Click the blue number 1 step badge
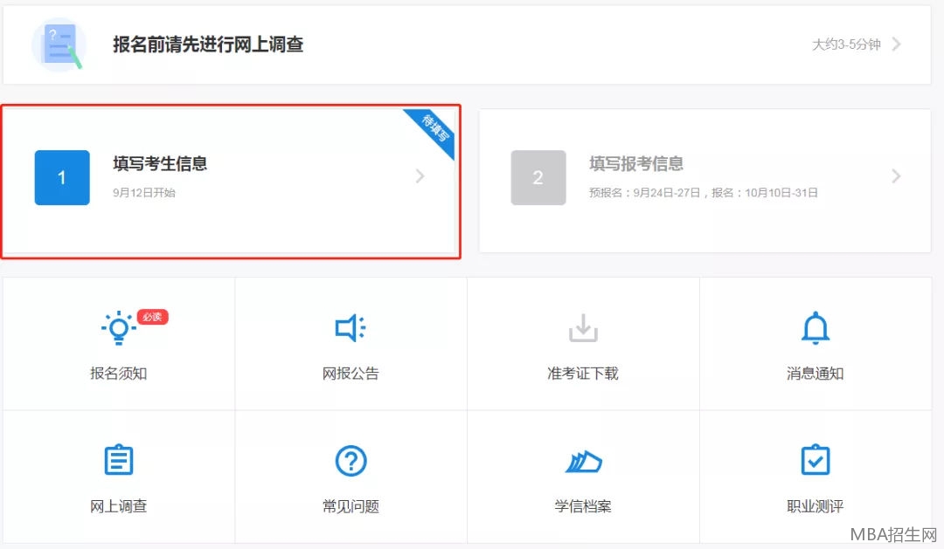This screenshot has height=549, width=944. [x=62, y=177]
